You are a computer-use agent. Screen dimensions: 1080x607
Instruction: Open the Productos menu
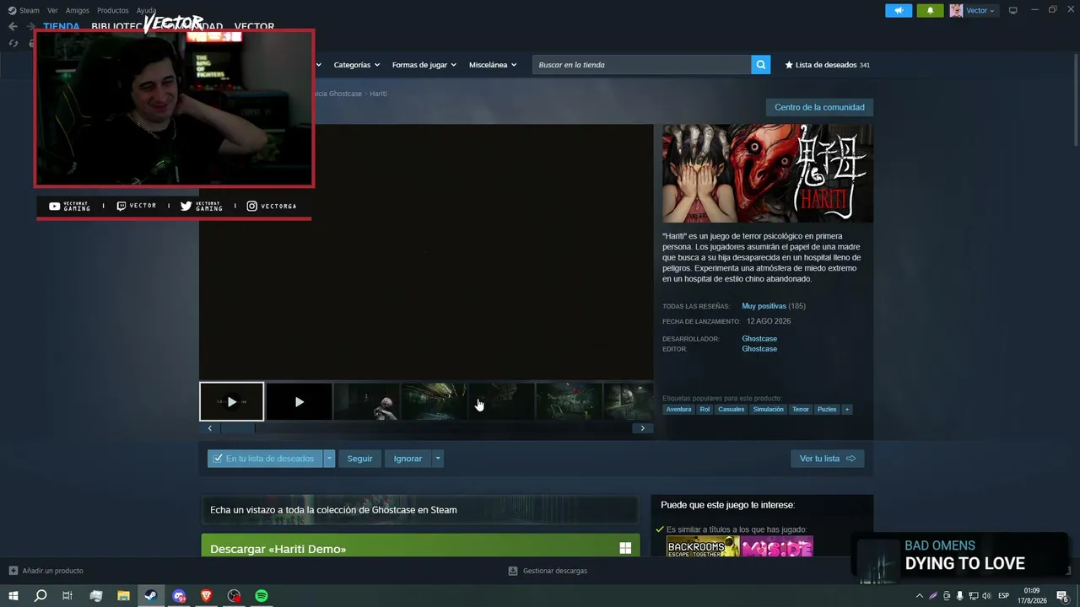tap(113, 10)
